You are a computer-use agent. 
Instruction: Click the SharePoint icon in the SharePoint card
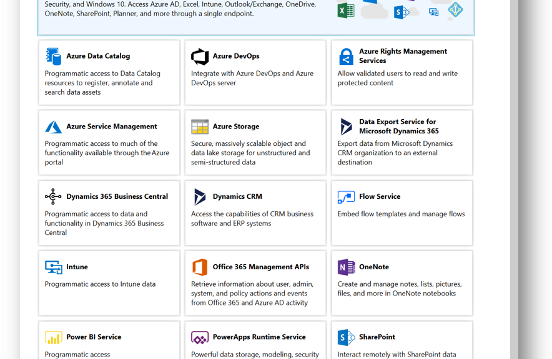point(347,338)
